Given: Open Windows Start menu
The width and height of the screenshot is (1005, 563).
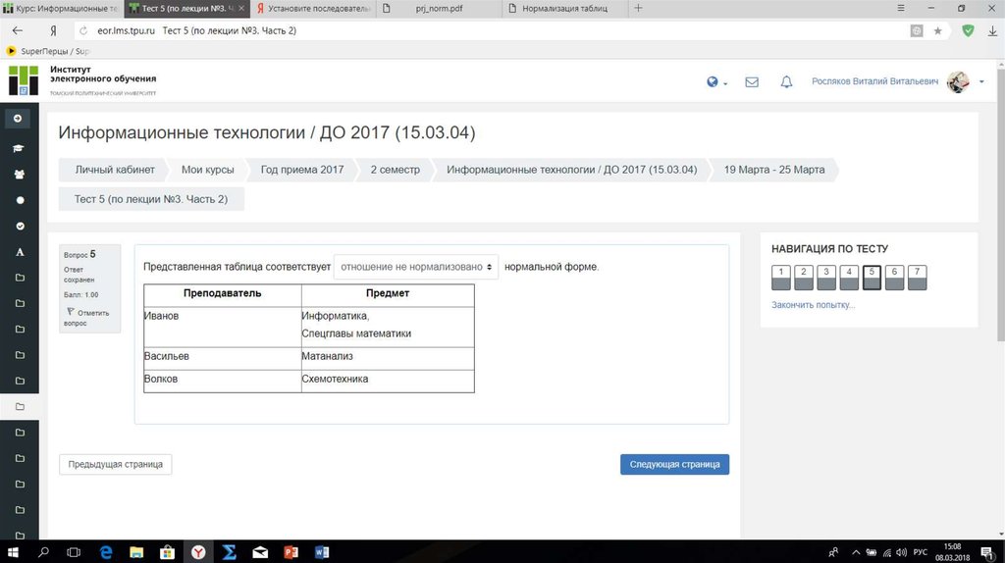Looking at the screenshot, I should point(13,552).
